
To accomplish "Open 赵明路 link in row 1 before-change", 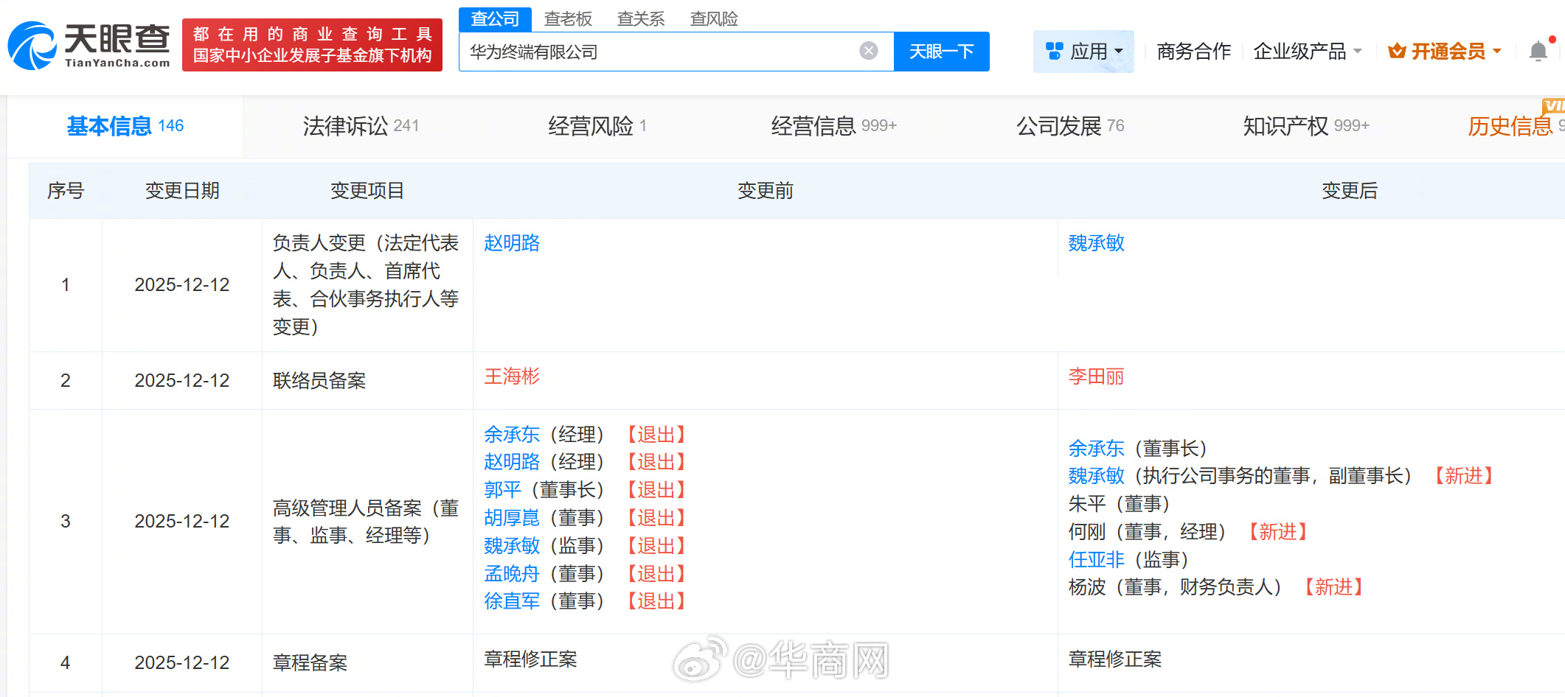I will (x=512, y=243).
